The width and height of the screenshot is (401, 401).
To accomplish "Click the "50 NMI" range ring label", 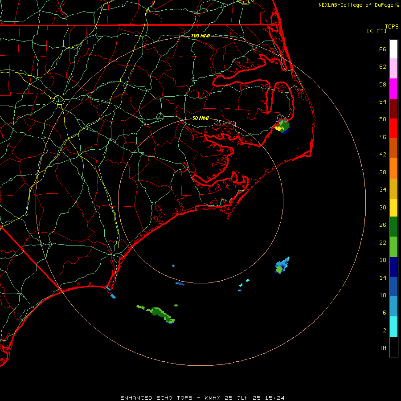I will point(200,118).
